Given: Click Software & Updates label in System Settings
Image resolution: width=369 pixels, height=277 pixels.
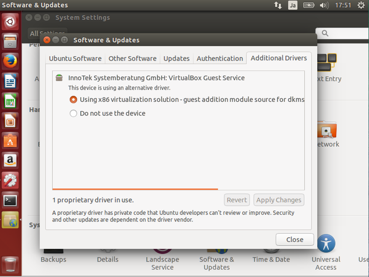Looking at the screenshot, I should pos(217,263).
